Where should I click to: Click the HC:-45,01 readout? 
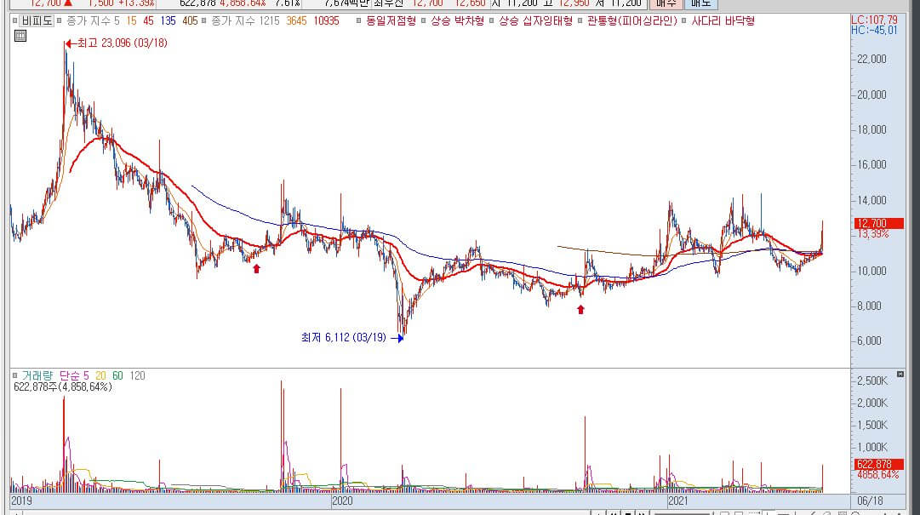(x=874, y=31)
